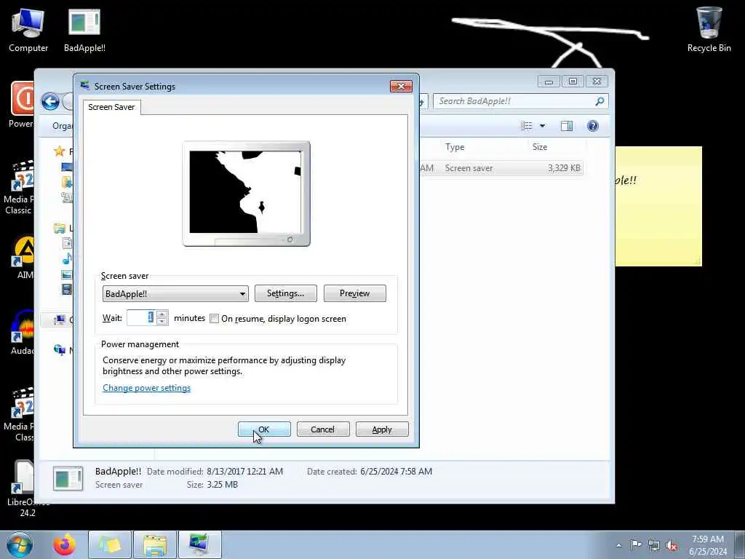Image resolution: width=745 pixels, height=559 pixels.
Task: Click the search magnifier in Explorer
Action: click(599, 101)
